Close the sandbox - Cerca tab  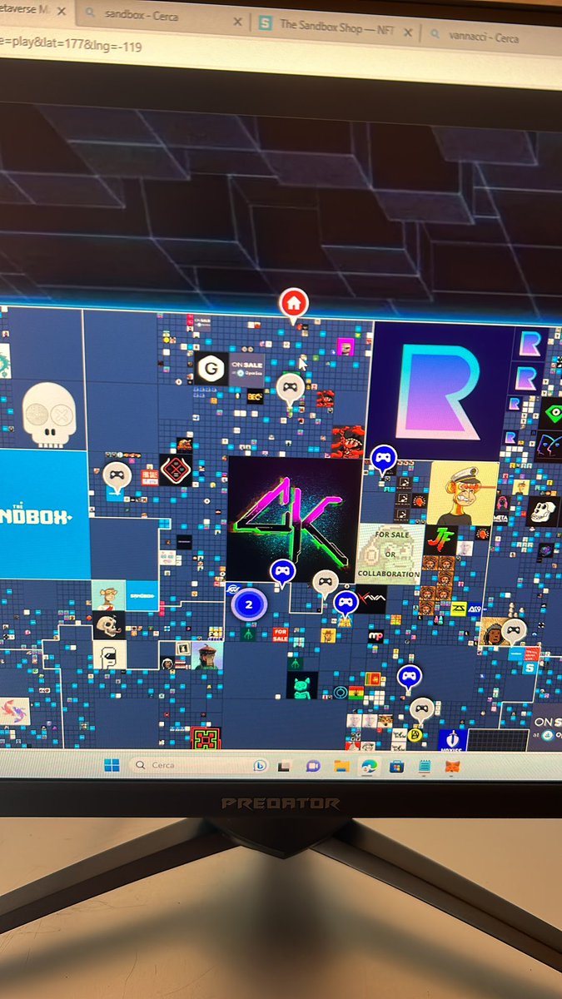tap(237, 21)
